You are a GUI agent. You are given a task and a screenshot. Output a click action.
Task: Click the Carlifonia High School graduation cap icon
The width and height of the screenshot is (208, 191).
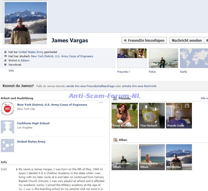[7, 127]
